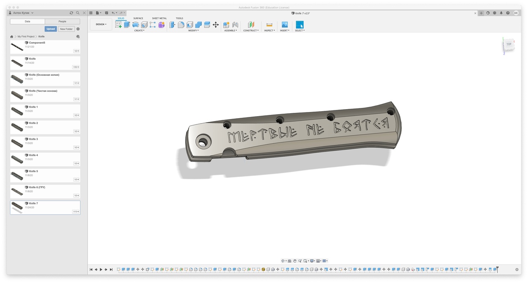Screen dimensions: 528x283
Task: Select the Offset Plane construct tool
Action: 251,25
